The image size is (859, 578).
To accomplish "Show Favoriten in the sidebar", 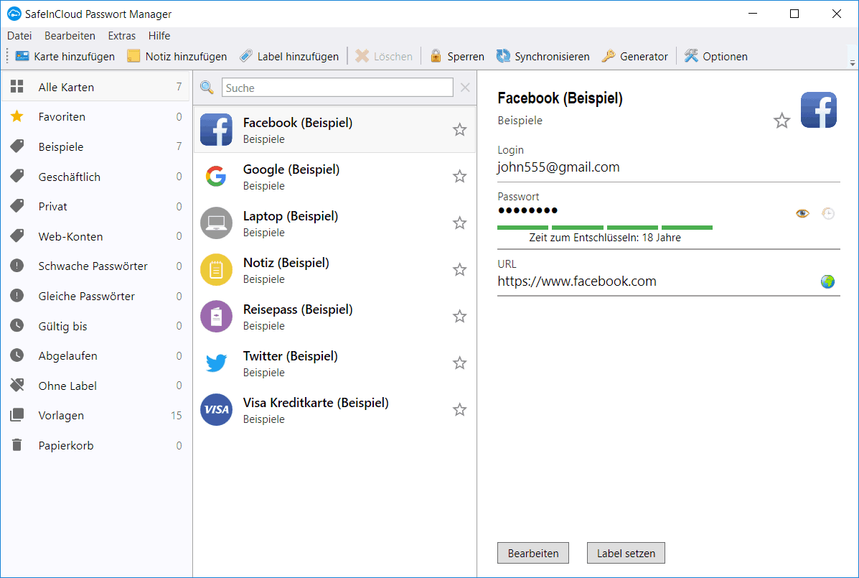I will (x=96, y=117).
